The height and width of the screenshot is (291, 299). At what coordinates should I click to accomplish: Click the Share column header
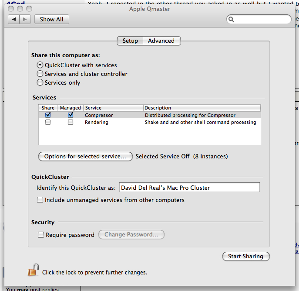(x=48, y=108)
